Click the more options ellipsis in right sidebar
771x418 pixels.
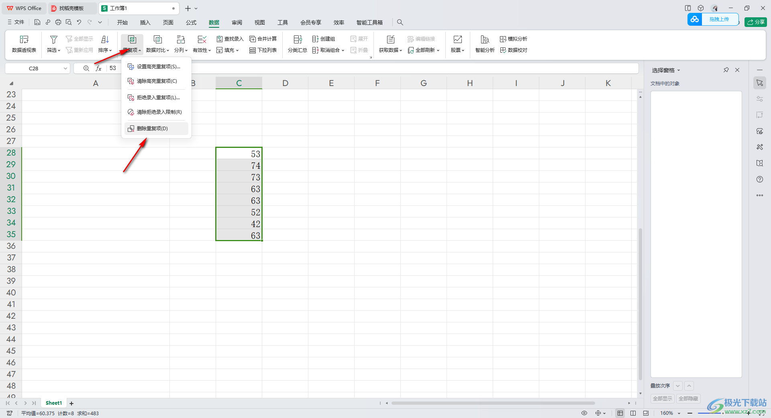click(760, 195)
